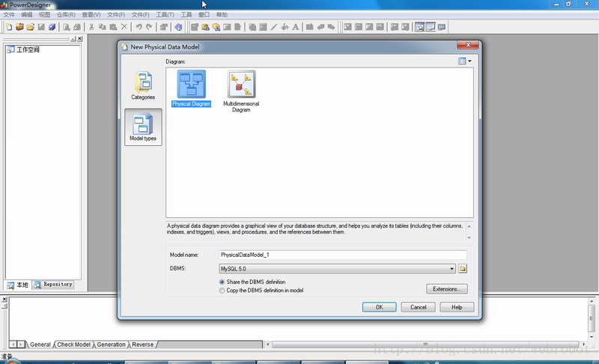This screenshot has height=364, width=599.
Task: Click the folder icon next to DBMS
Action: [x=463, y=269]
